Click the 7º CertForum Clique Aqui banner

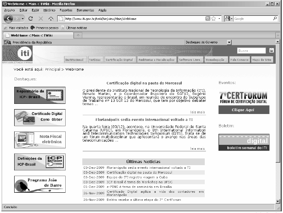[x=243, y=110]
